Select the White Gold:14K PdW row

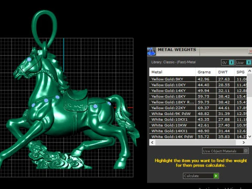(198, 136)
